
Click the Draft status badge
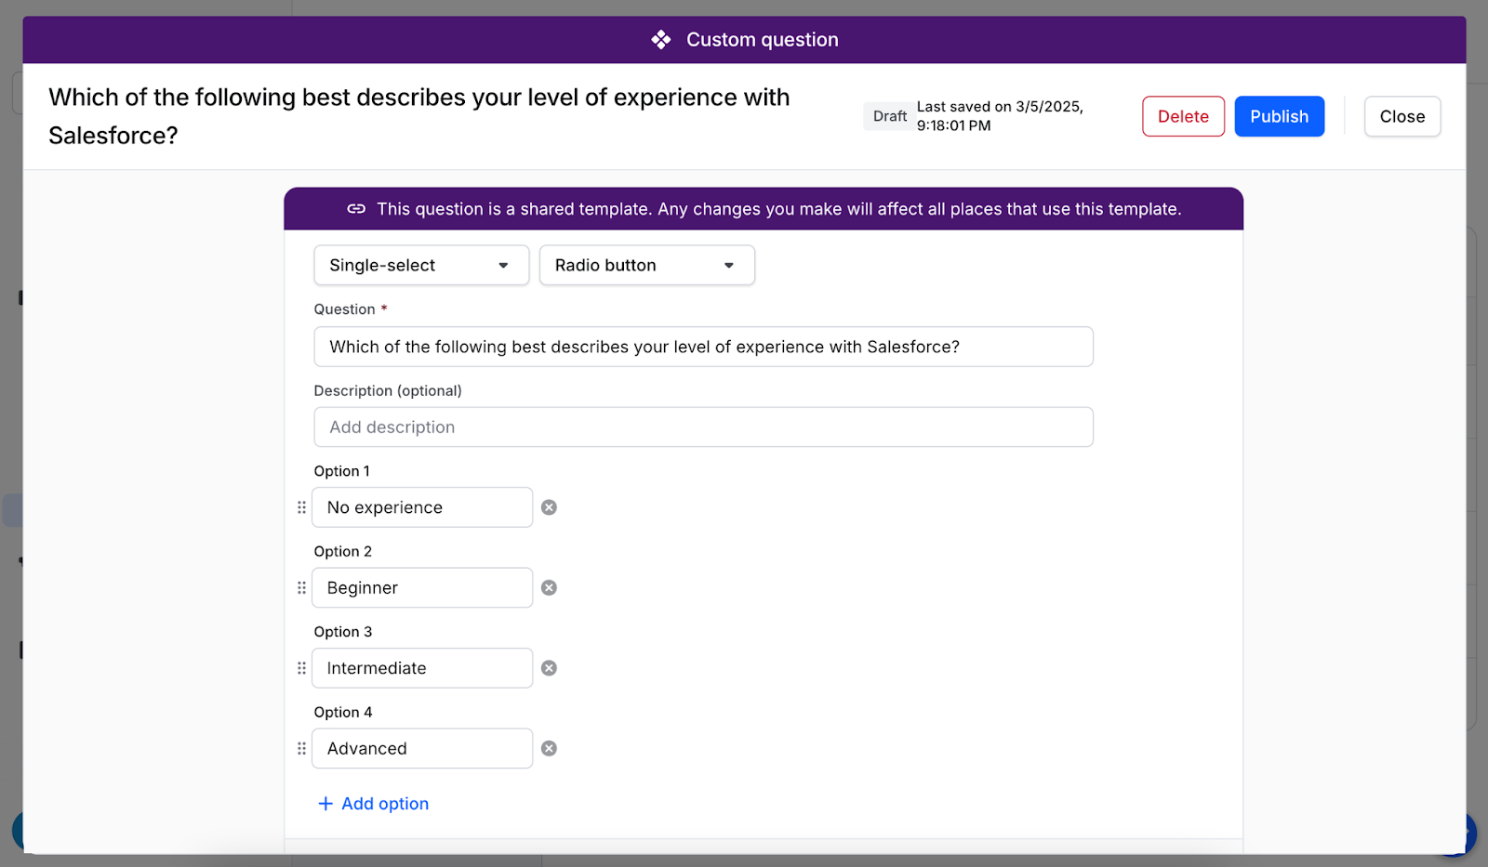tap(889, 116)
